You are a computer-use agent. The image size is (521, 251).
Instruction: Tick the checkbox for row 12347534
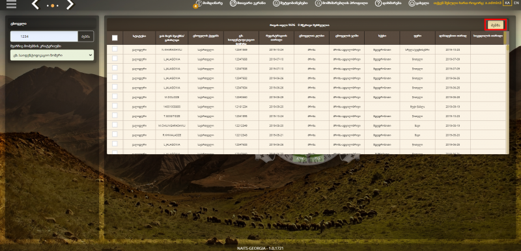115,87
